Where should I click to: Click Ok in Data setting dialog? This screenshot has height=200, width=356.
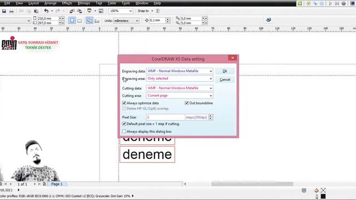click(x=225, y=71)
